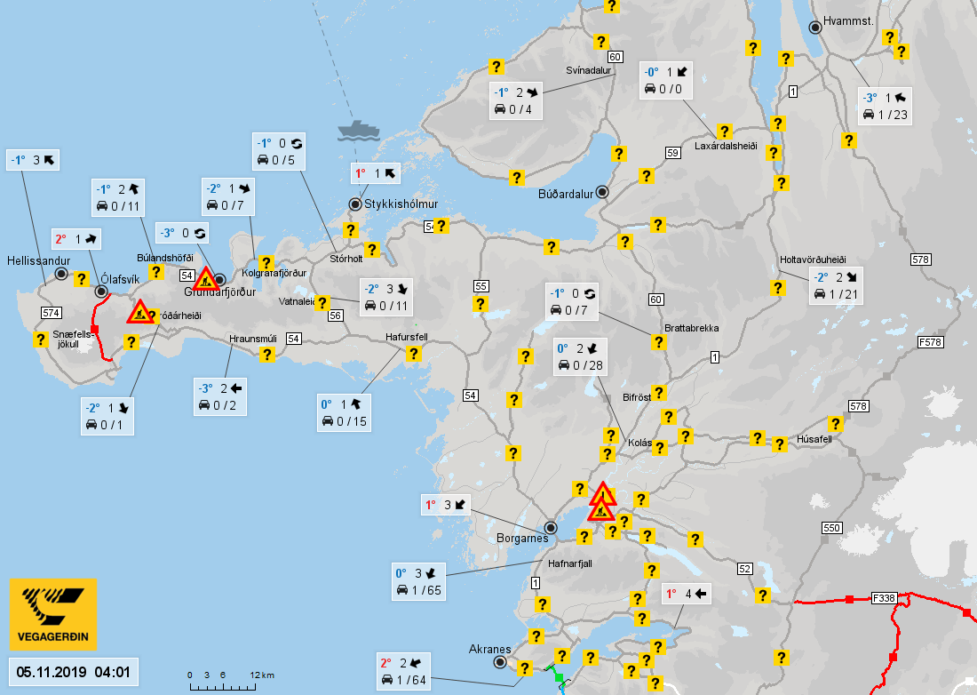The image size is (977, 695).
Task: Open the weather box showing 0/28 traffic
Action: (580, 357)
